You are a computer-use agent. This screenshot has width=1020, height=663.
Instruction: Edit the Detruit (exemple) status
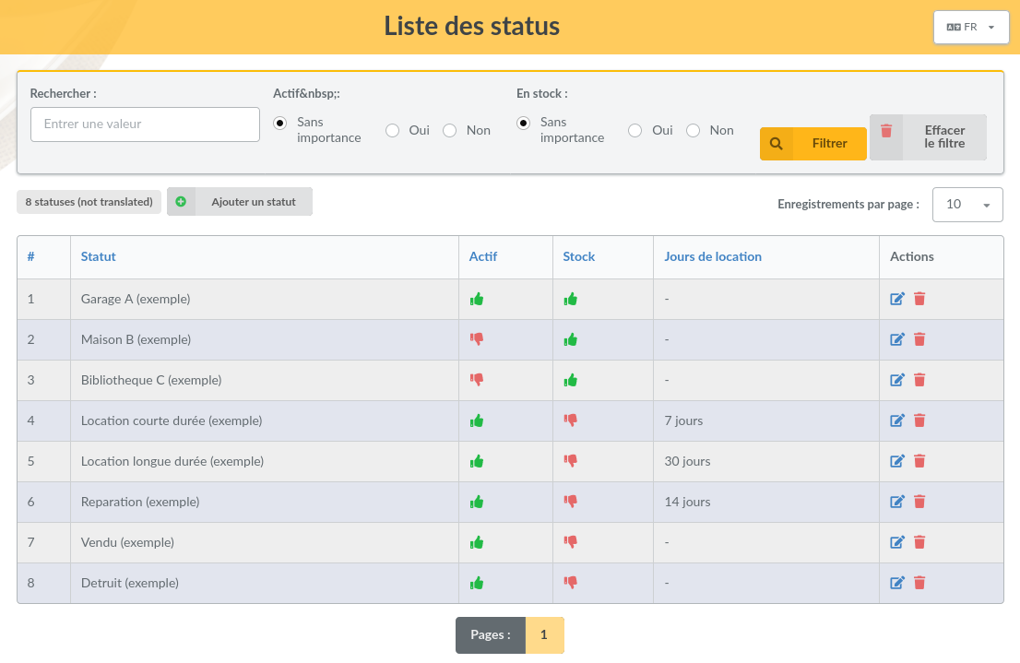pos(897,583)
